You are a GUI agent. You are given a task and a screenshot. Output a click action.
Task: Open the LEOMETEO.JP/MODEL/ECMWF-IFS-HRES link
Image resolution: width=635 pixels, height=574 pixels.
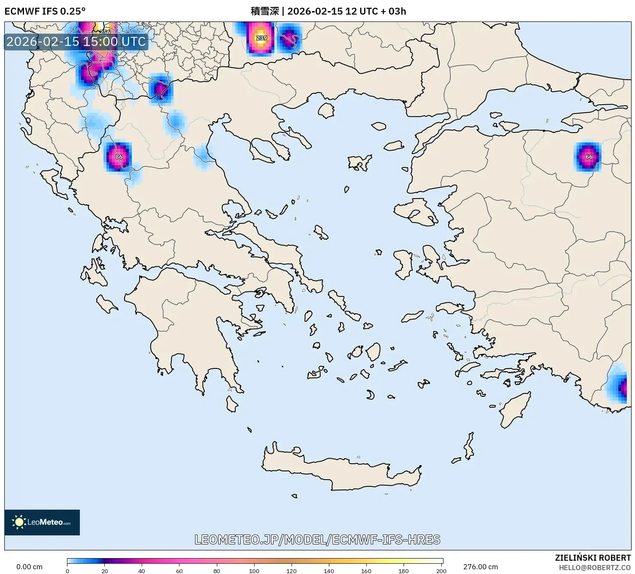[x=317, y=541]
